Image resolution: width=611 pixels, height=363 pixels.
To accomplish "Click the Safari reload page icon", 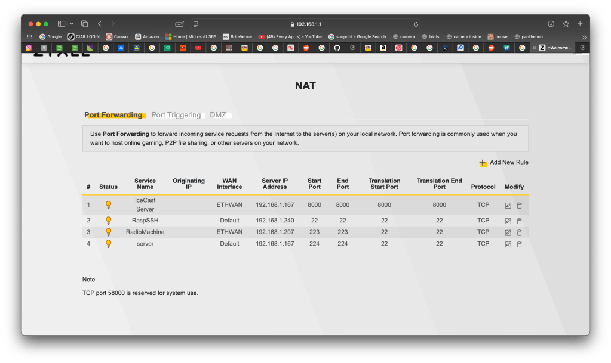I will pos(416,24).
